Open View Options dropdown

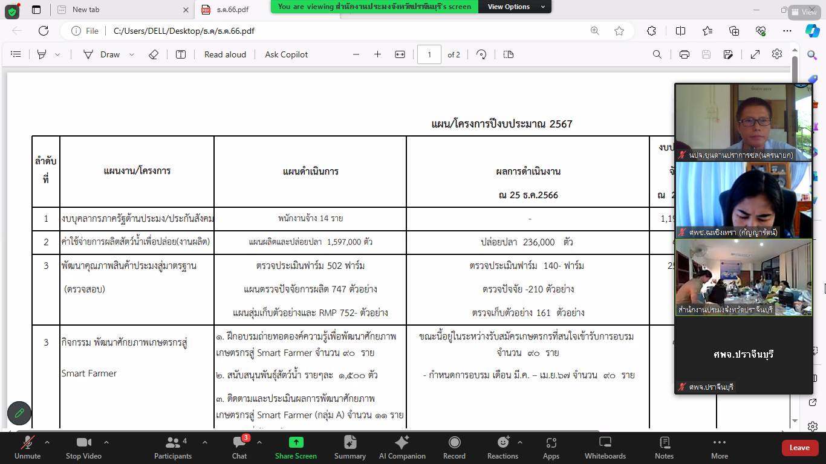click(x=515, y=7)
